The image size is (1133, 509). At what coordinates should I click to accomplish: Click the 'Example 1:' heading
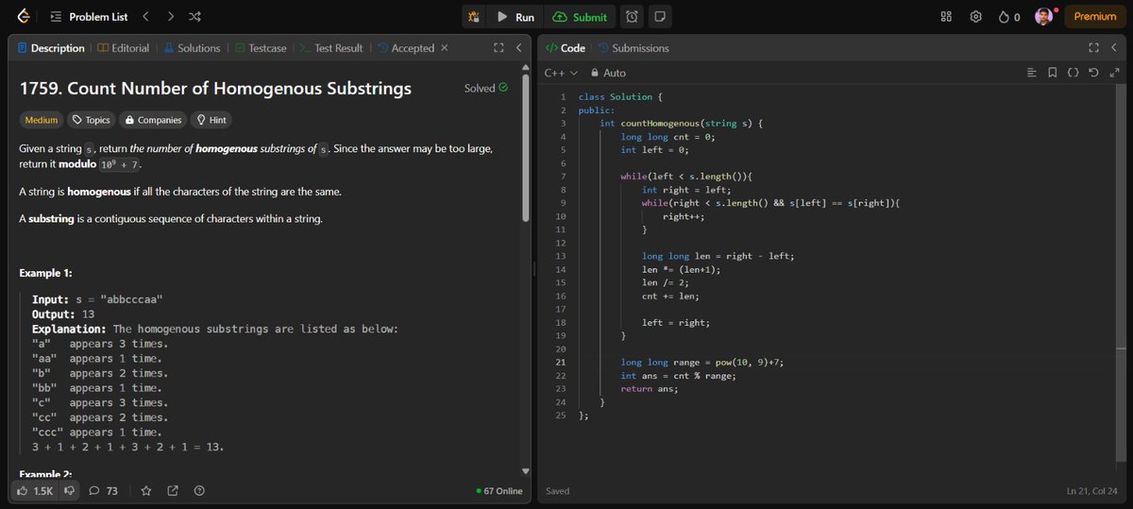(45, 273)
